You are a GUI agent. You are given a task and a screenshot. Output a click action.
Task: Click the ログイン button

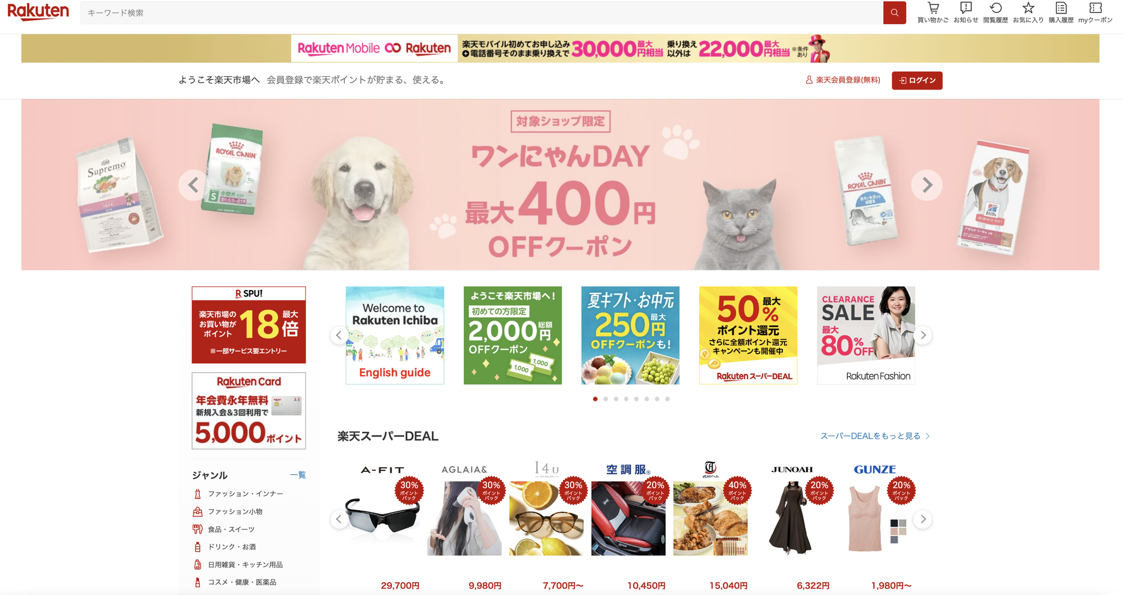pos(917,80)
